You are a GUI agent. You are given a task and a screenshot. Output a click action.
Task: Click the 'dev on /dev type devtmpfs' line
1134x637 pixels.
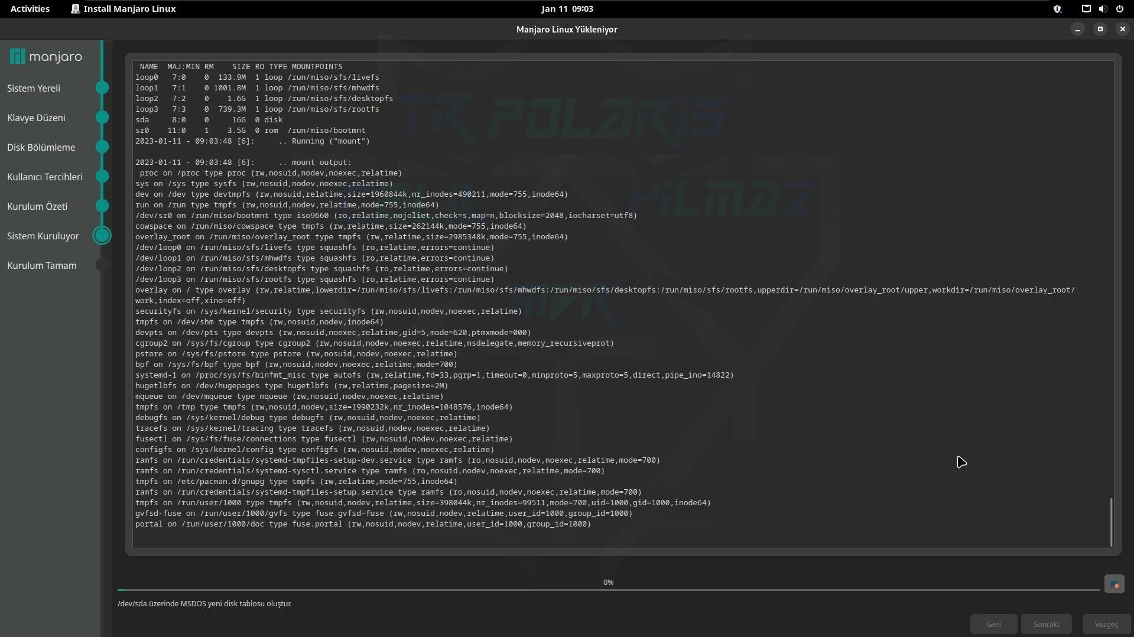352,194
